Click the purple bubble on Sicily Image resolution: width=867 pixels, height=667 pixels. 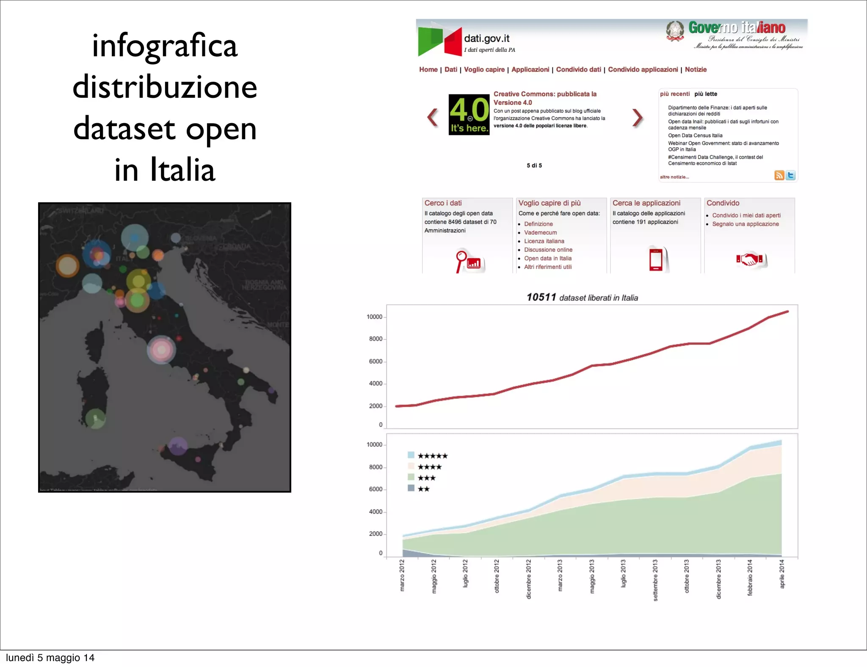coord(178,446)
